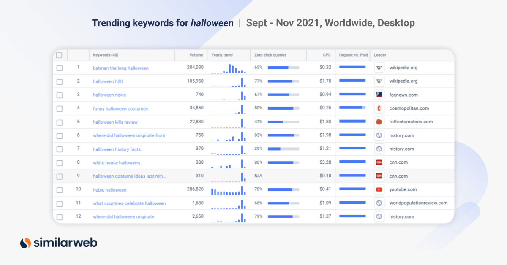Click foxnews.com leader text

pos(403,95)
